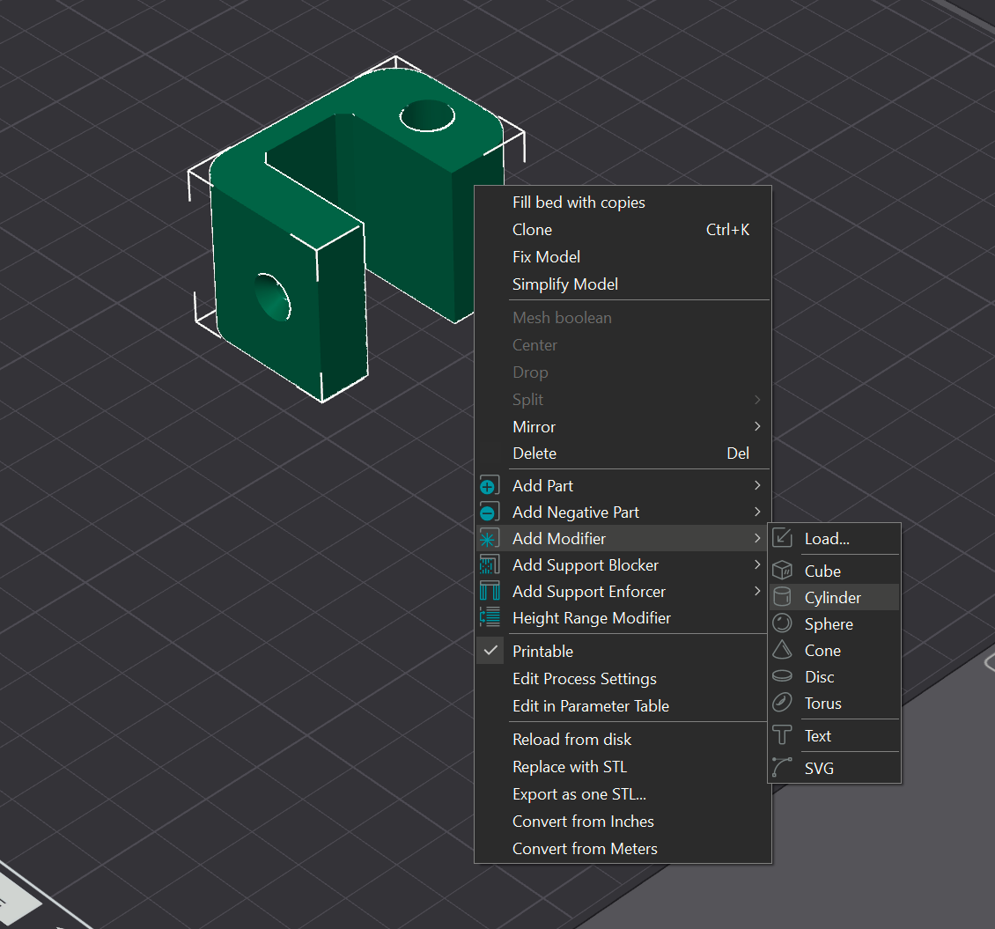Click the Cylinder shape icon

[x=783, y=597]
